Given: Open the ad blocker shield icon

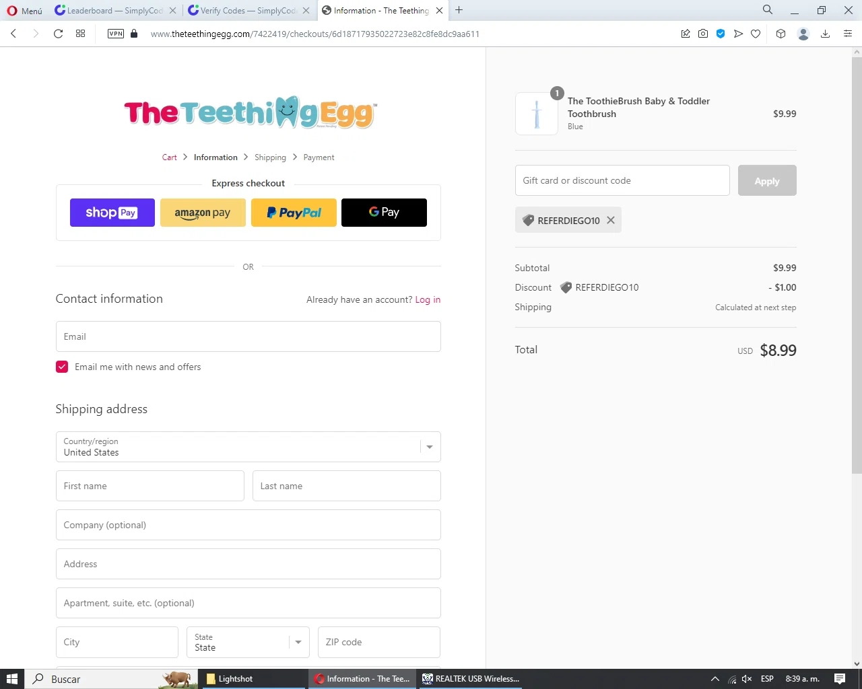Looking at the screenshot, I should pos(721,34).
